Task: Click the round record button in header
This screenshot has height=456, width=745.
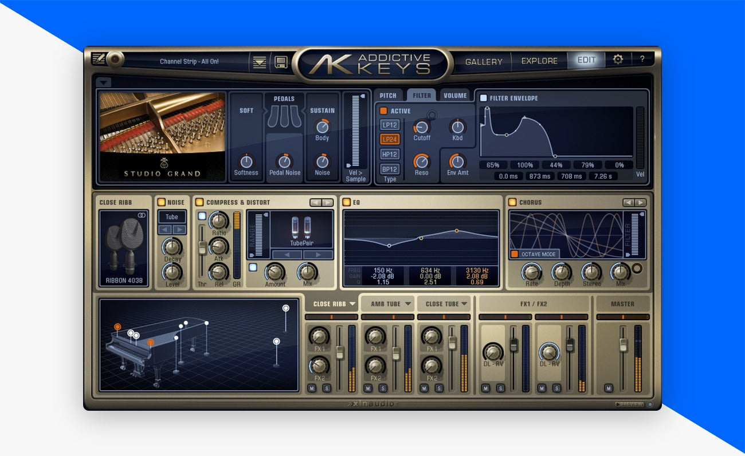Action: click(x=116, y=59)
